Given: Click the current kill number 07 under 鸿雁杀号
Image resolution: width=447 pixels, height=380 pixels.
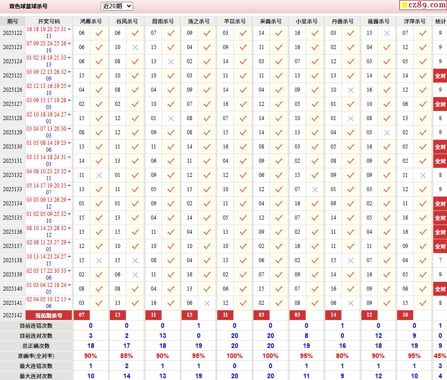Looking at the screenshot, I should pyautogui.click(x=82, y=315).
